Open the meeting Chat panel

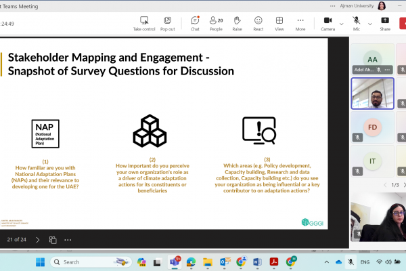click(195, 23)
